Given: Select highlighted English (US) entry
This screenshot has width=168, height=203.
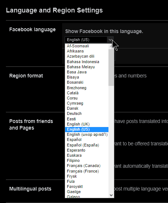Looking at the screenshot, I should [x=87, y=129].
